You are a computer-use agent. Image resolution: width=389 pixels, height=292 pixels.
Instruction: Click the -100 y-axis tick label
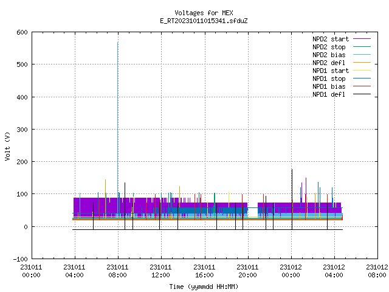[21, 259]
